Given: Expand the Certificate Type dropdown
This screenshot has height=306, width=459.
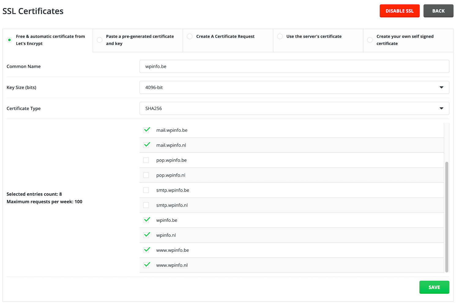Looking at the screenshot, I should pyautogui.click(x=294, y=108).
